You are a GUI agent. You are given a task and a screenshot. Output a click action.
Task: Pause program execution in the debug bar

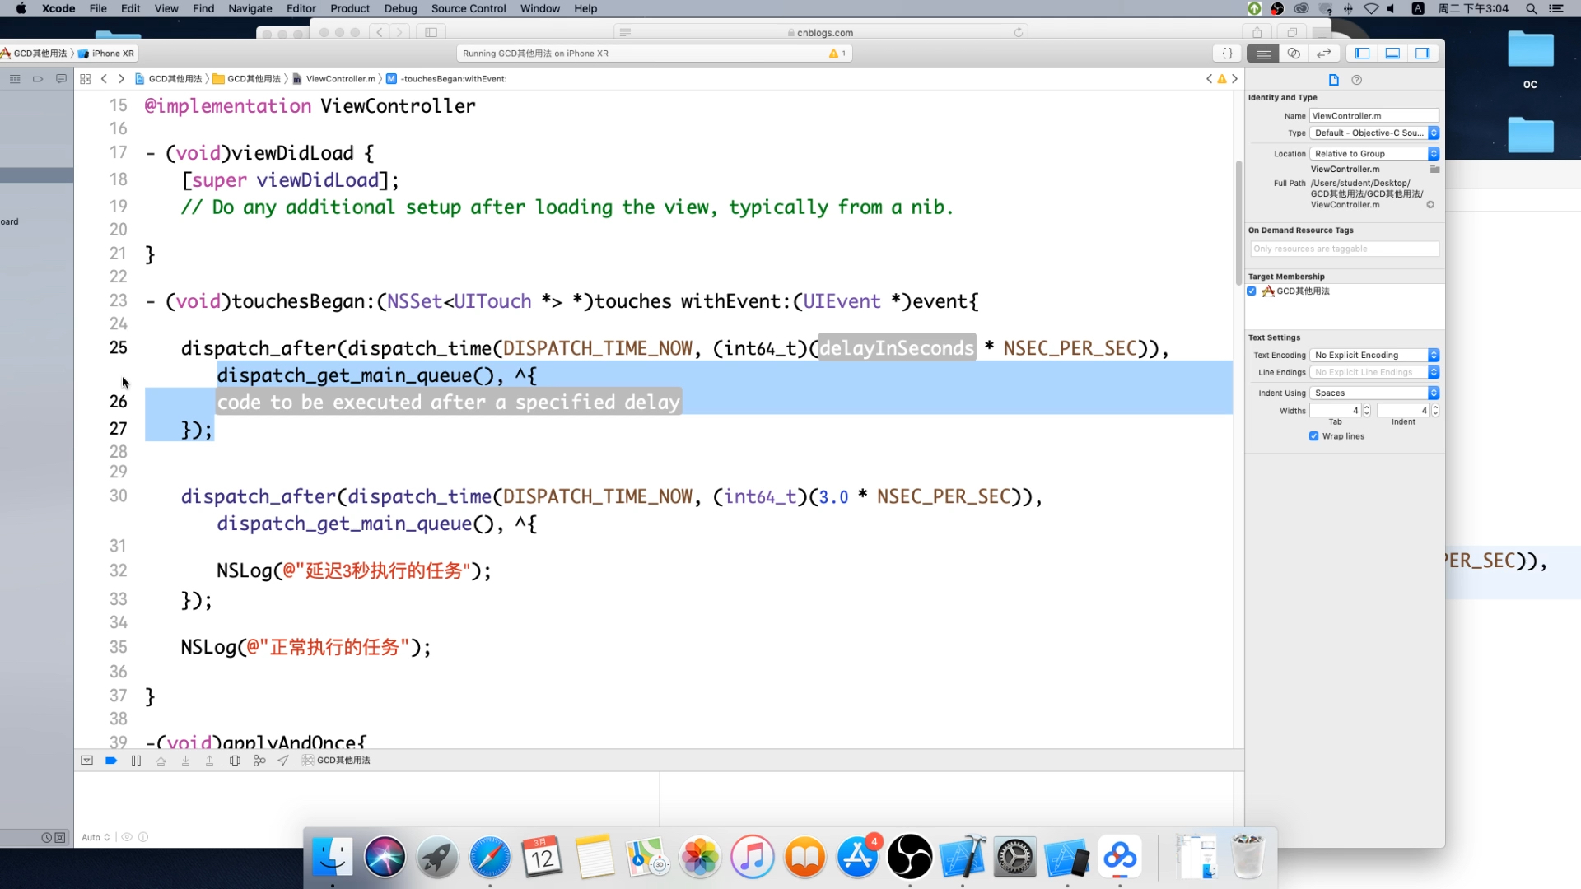click(136, 761)
